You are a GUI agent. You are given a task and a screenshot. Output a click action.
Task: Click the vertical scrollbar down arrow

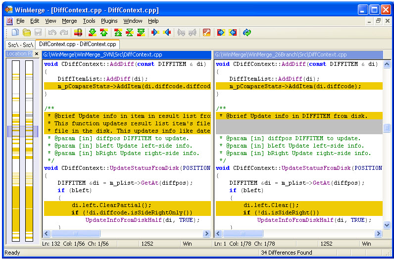[x=387, y=225]
